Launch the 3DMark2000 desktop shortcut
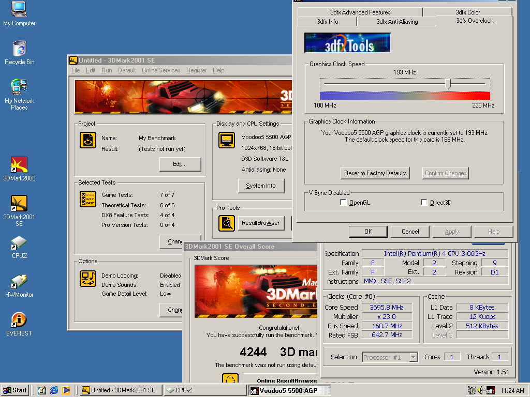The height and width of the screenshot is (397, 530). (x=19, y=169)
